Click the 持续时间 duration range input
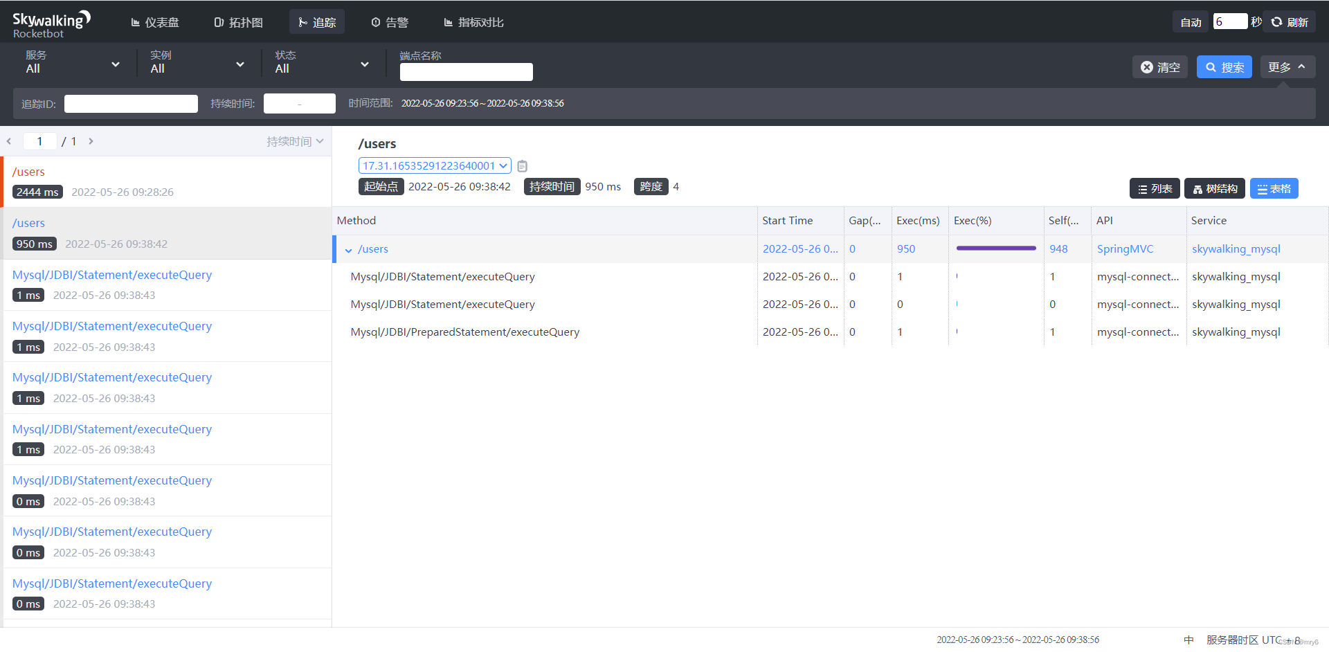 point(300,104)
